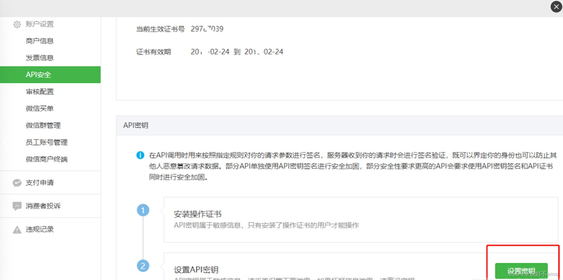Viewport: 563px width, 280px height.
Task: Open 员工账号管理 page
Action: [47, 142]
